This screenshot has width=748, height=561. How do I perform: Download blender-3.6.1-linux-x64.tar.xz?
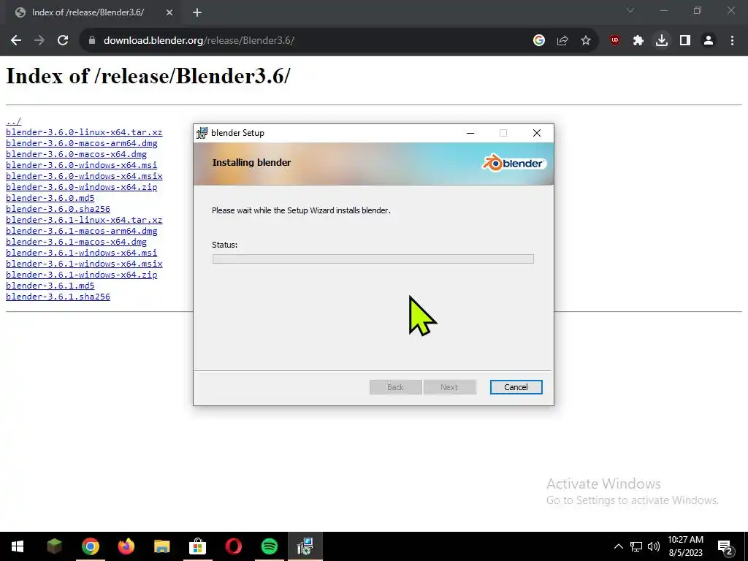(x=84, y=220)
